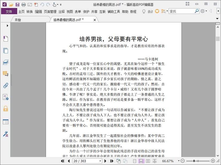This screenshot has width=221, height=165.
Task: Open the certificate pen panel in sidebar
Action: 6,134
